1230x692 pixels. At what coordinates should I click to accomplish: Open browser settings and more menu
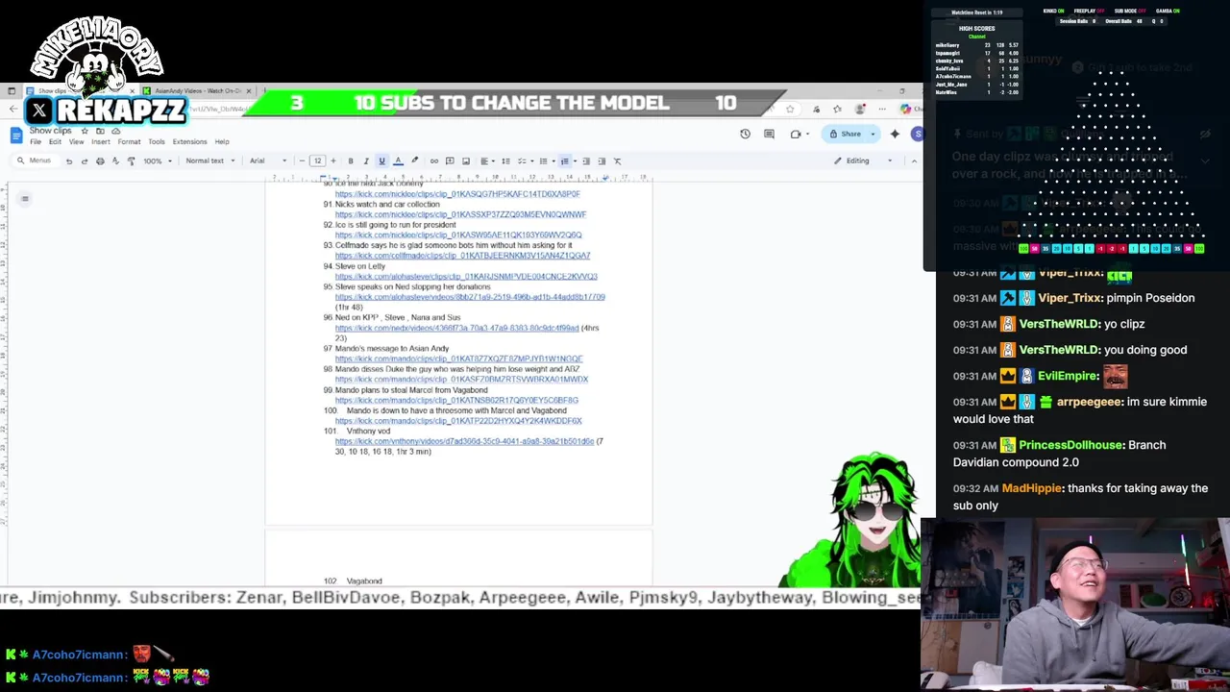coord(882,110)
